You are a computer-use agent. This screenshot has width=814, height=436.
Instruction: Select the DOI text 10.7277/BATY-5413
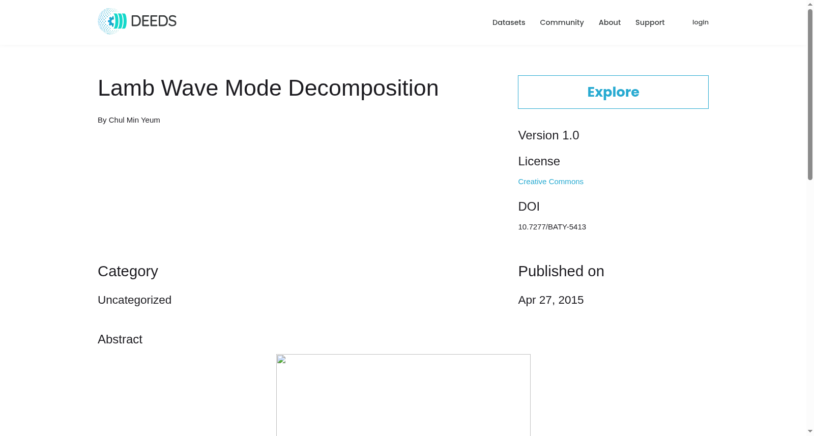click(x=552, y=227)
